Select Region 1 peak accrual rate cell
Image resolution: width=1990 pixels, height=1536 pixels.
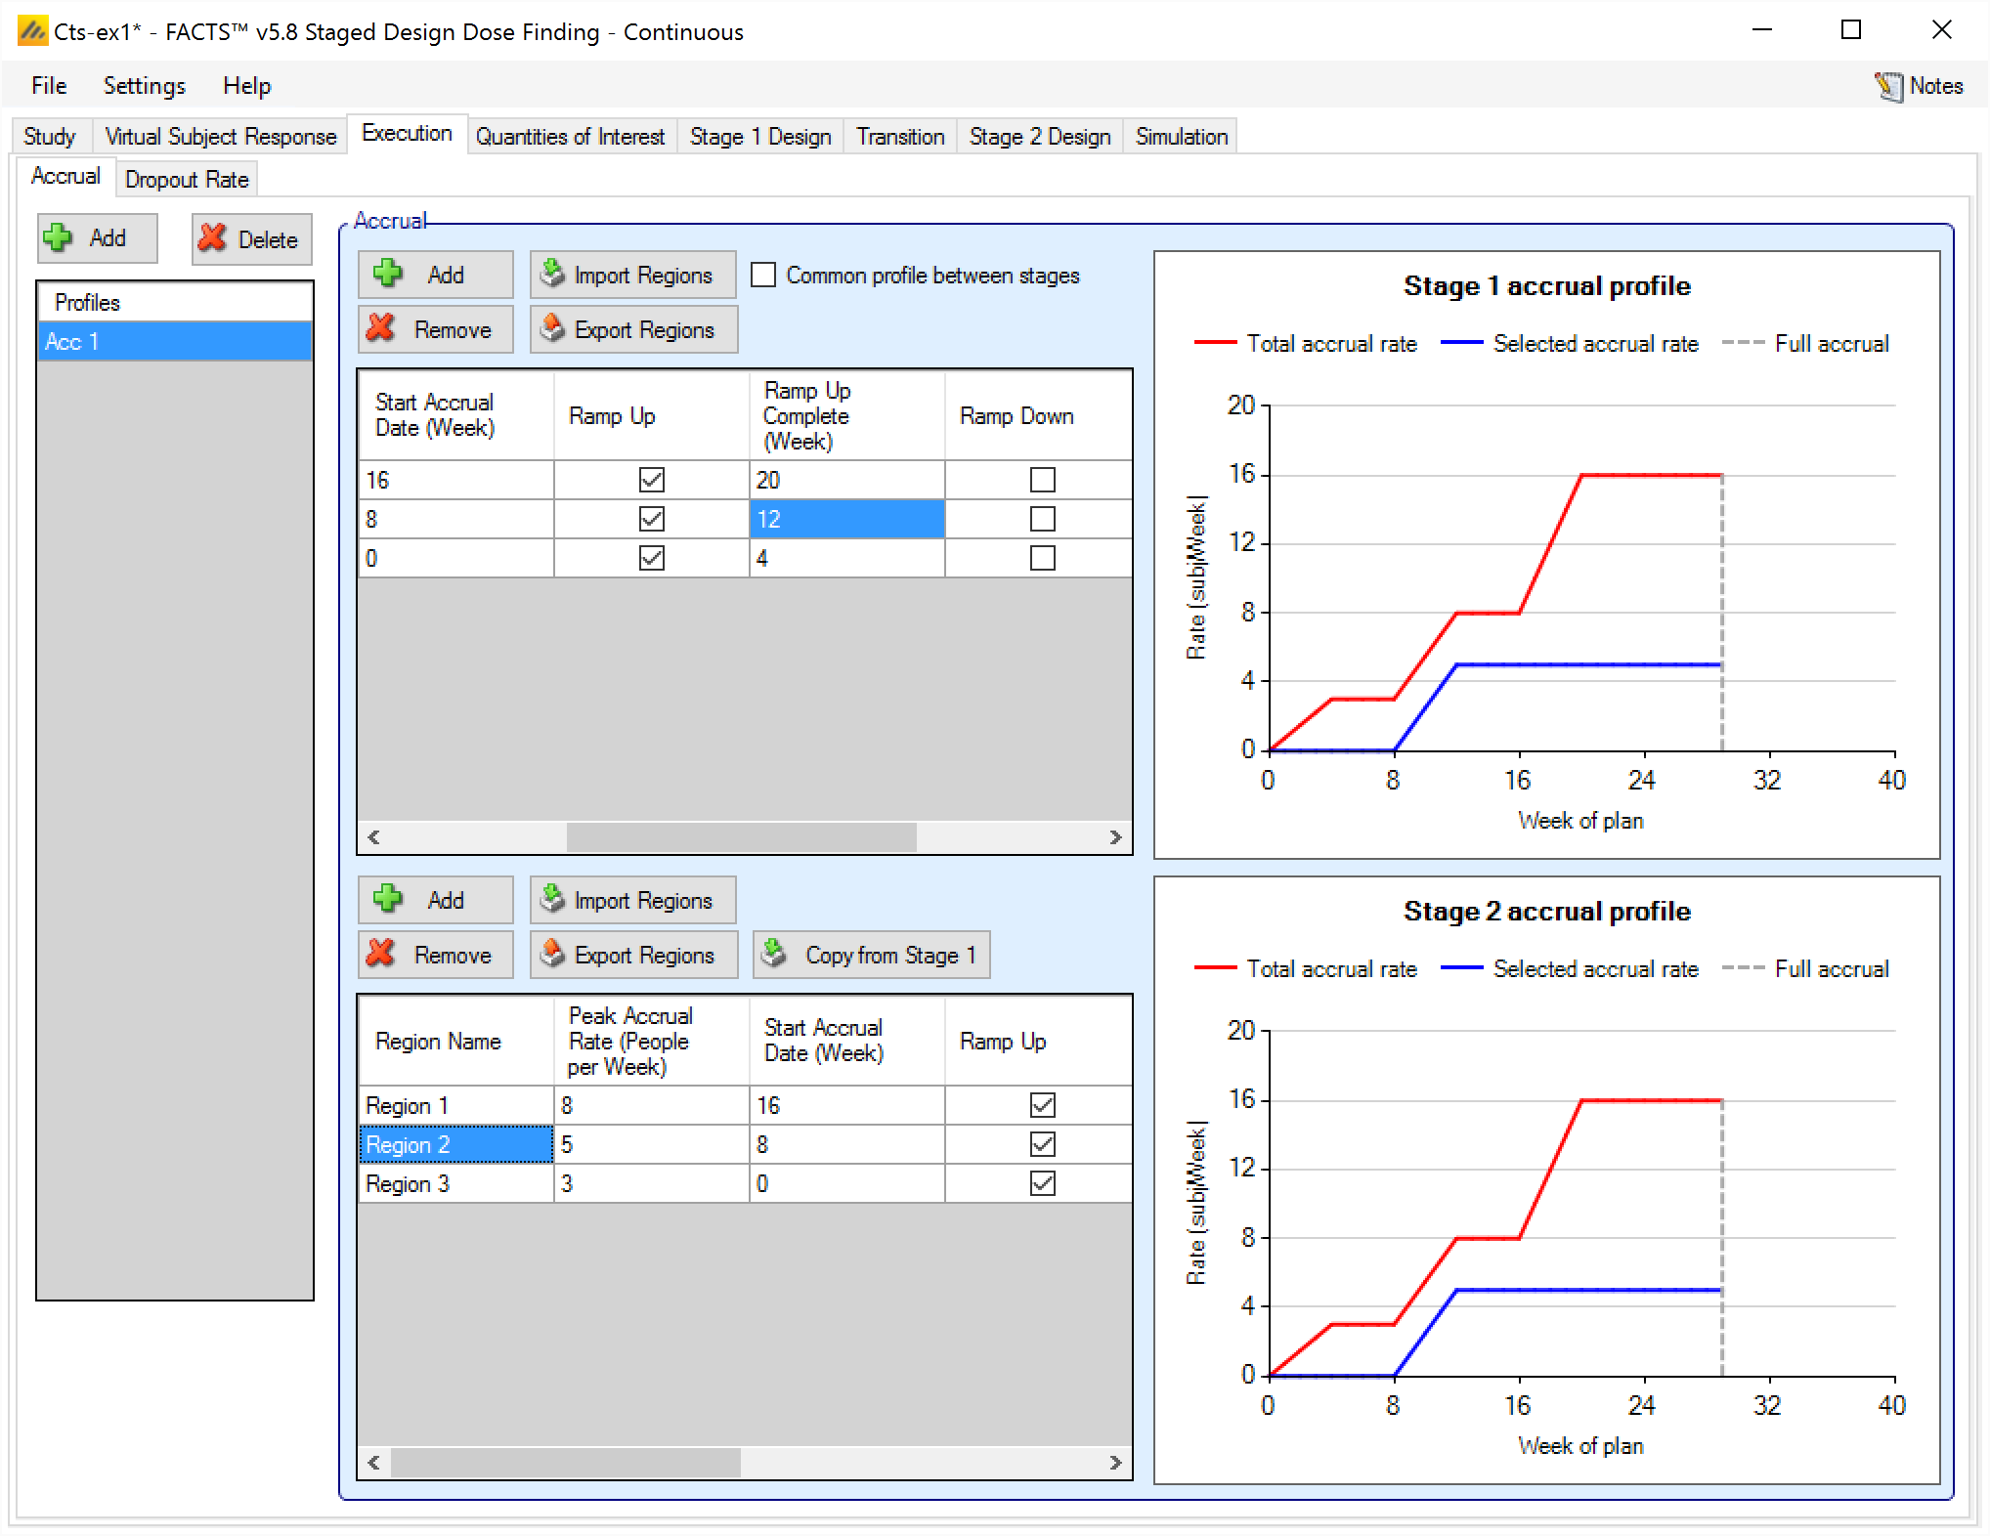[650, 1105]
